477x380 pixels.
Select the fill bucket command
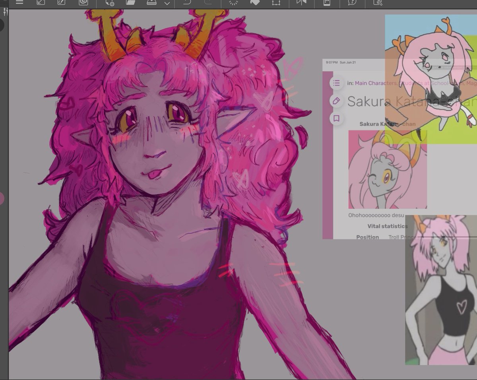(255, 2)
